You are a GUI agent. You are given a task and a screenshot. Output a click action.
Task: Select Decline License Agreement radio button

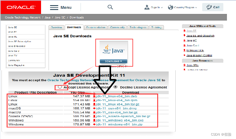pyautogui.click(x=116, y=87)
